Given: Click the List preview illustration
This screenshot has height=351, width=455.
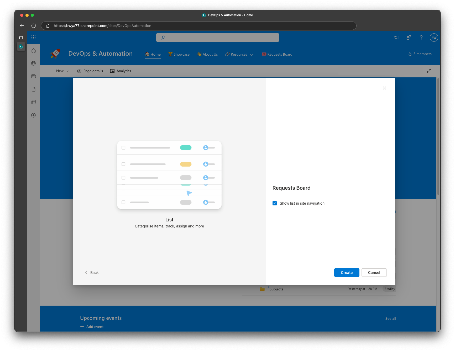Looking at the screenshot, I should (169, 175).
